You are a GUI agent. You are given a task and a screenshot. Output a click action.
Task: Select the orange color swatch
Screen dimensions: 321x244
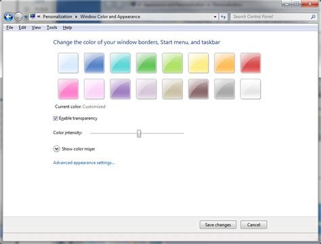click(224, 63)
